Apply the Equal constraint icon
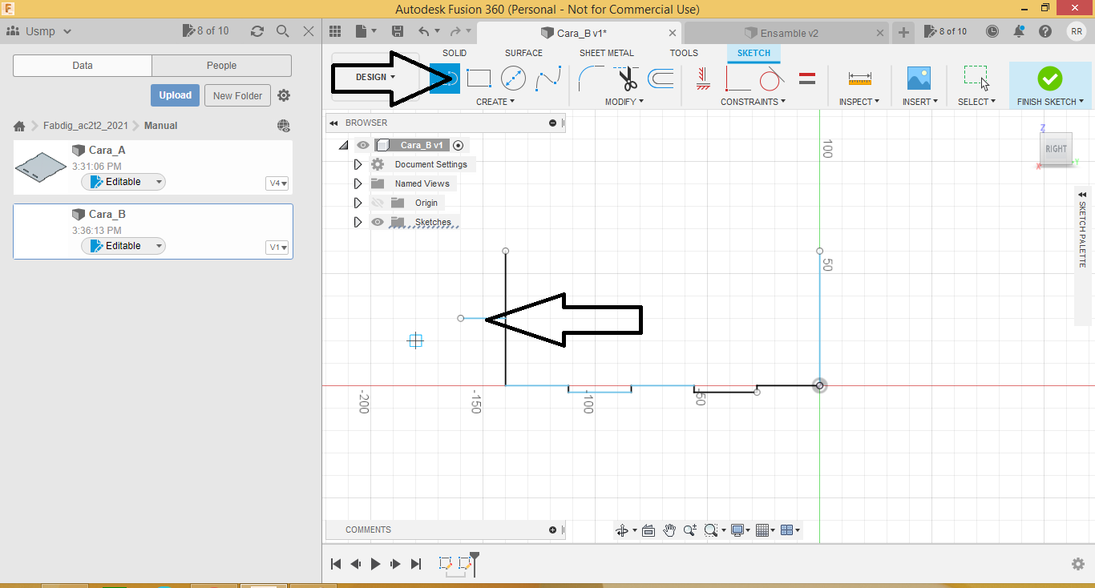Screen dimensions: 1095x588 807,79
